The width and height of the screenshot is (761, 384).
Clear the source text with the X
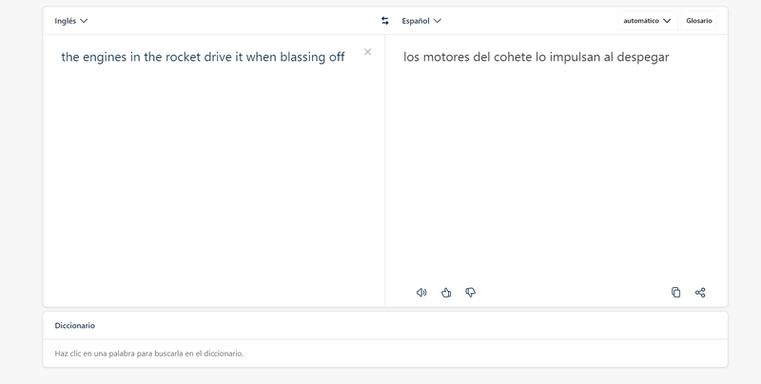pos(368,52)
